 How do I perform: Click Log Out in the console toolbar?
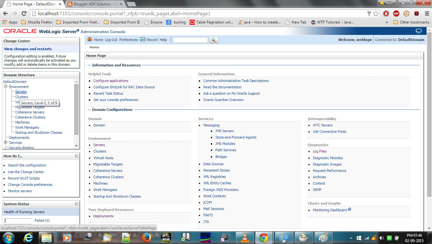(x=111, y=40)
